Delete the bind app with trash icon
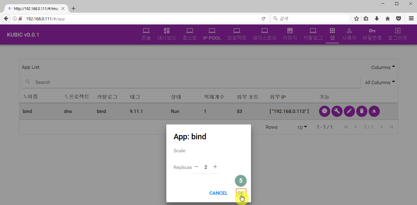Image resolution: width=417 pixels, height=205 pixels. coord(362,111)
